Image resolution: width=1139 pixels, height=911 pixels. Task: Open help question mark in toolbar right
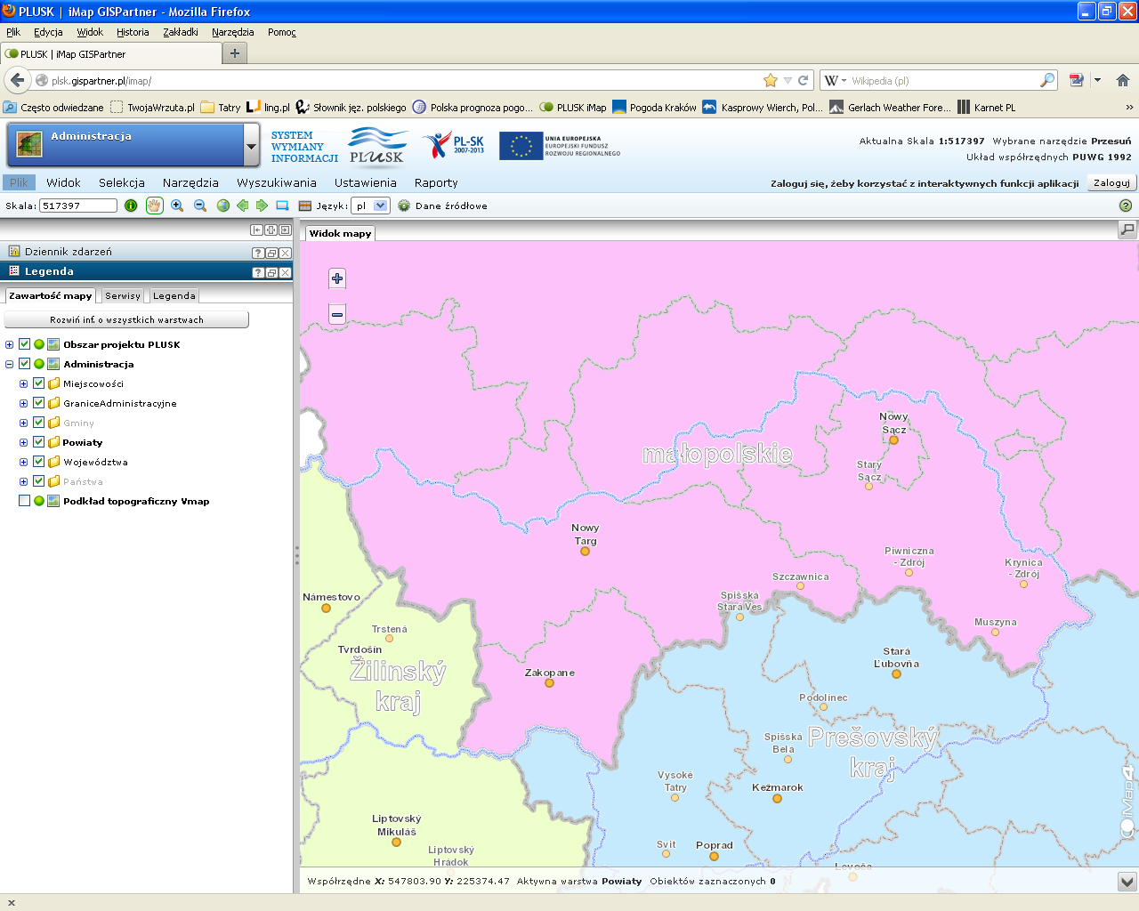tap(1126, 206)
